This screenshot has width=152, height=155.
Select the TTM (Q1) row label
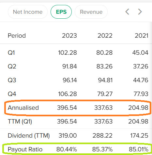(20, 122)
